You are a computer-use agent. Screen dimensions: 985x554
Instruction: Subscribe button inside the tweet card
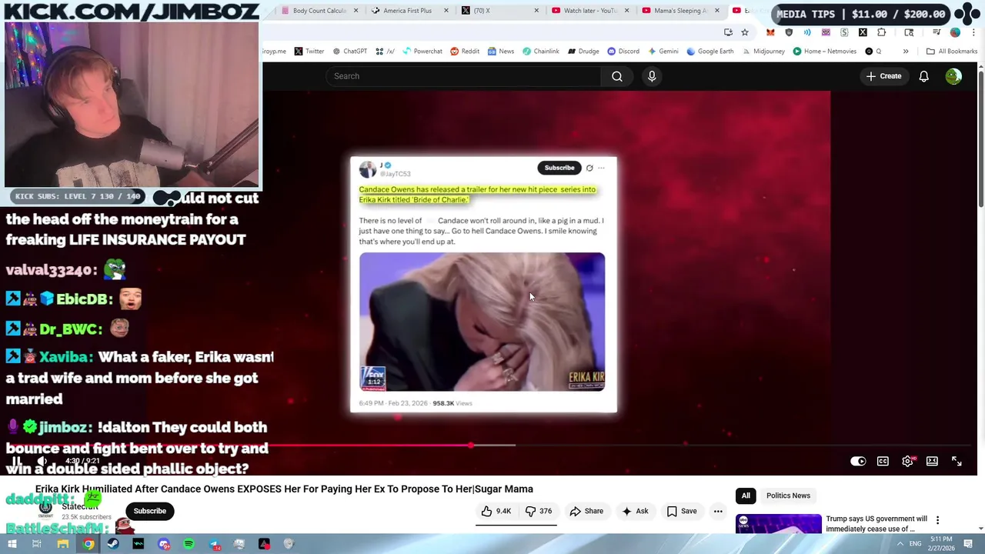pos(559,168)
